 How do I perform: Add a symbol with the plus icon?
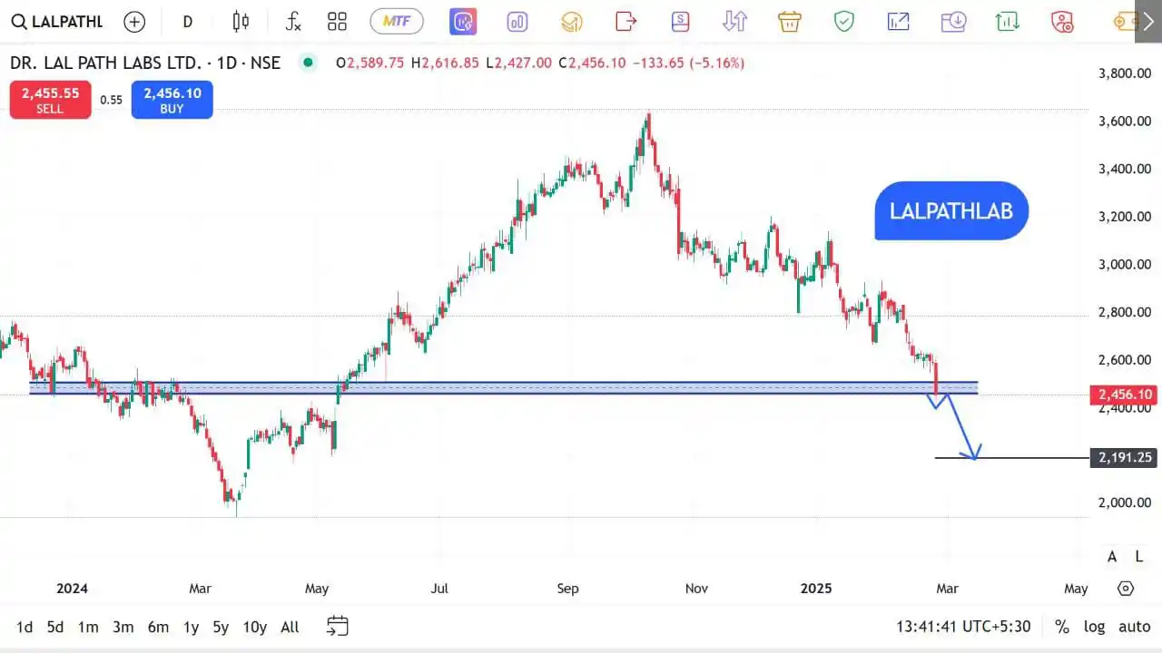point(134,22)
